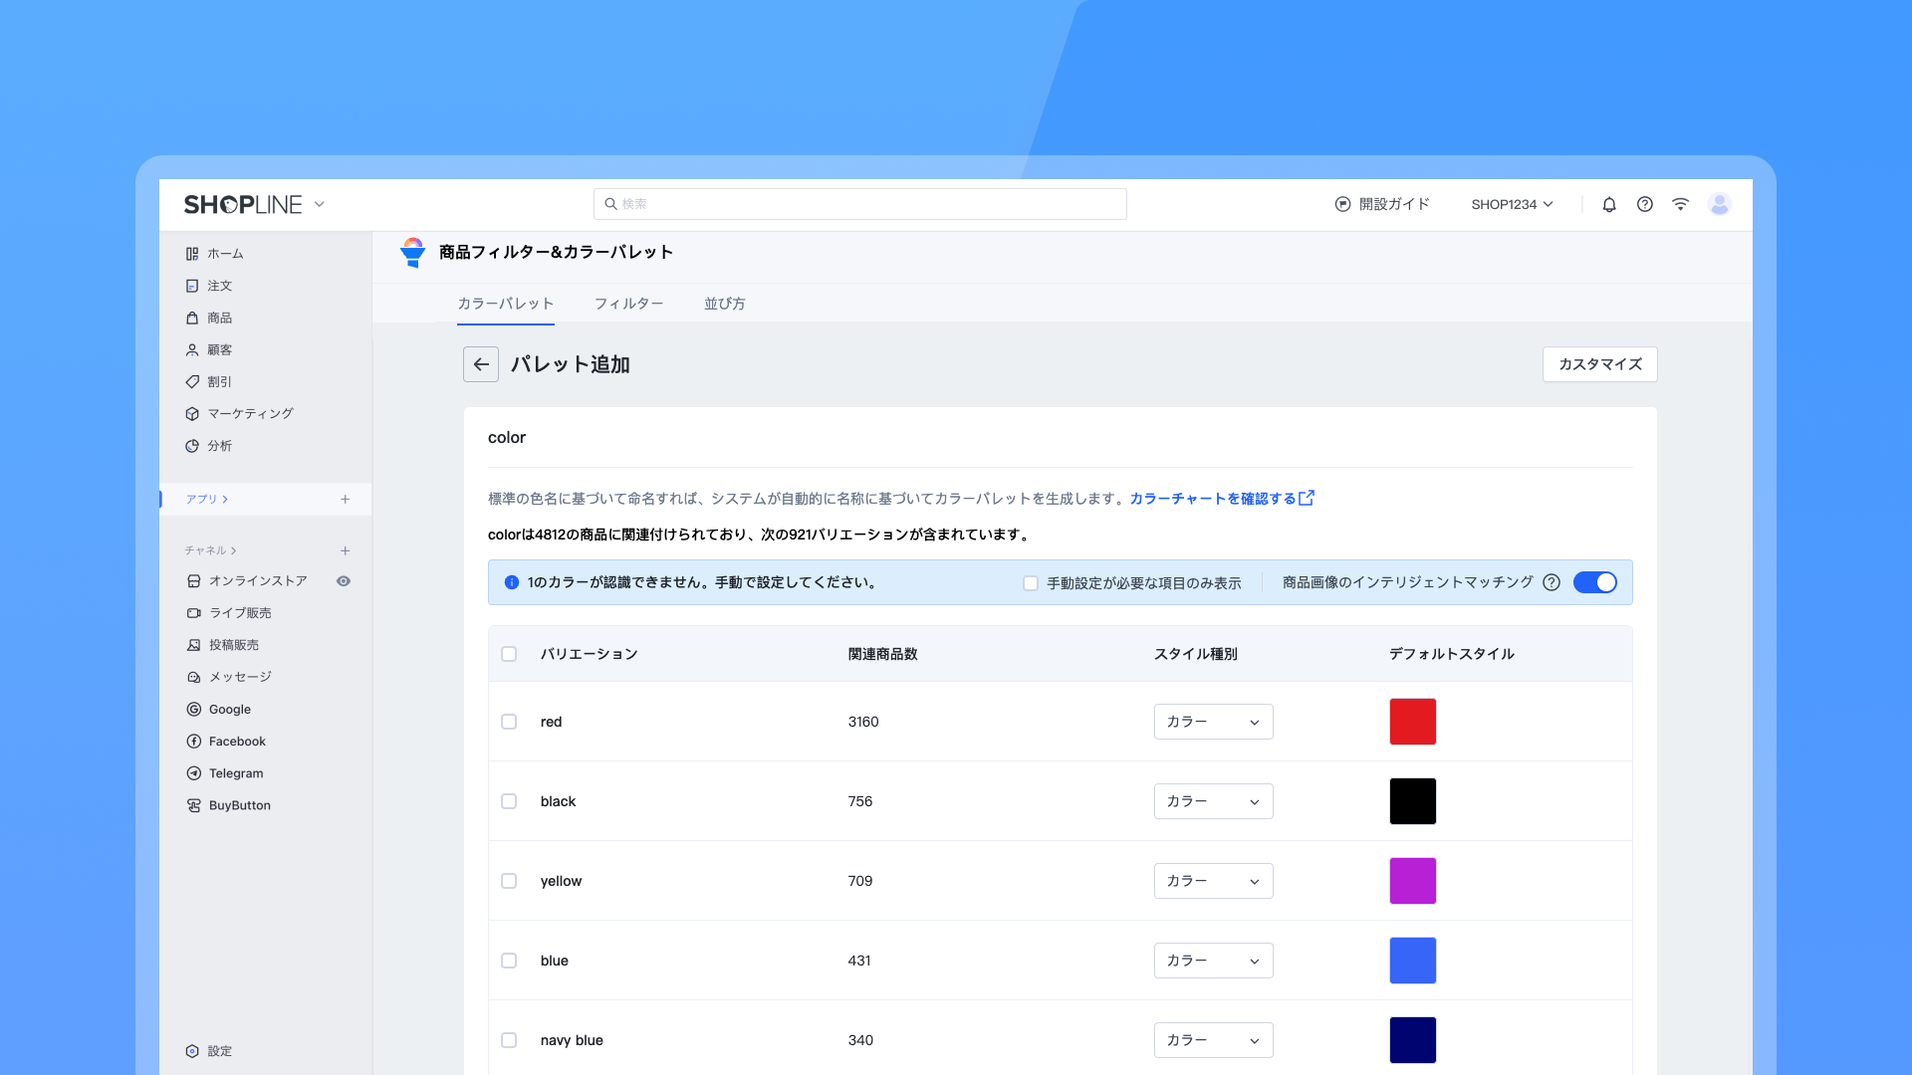This screenshot has width=1912, height=1075.
Task: Click the カスタマイズ button
Action: 1599,364
